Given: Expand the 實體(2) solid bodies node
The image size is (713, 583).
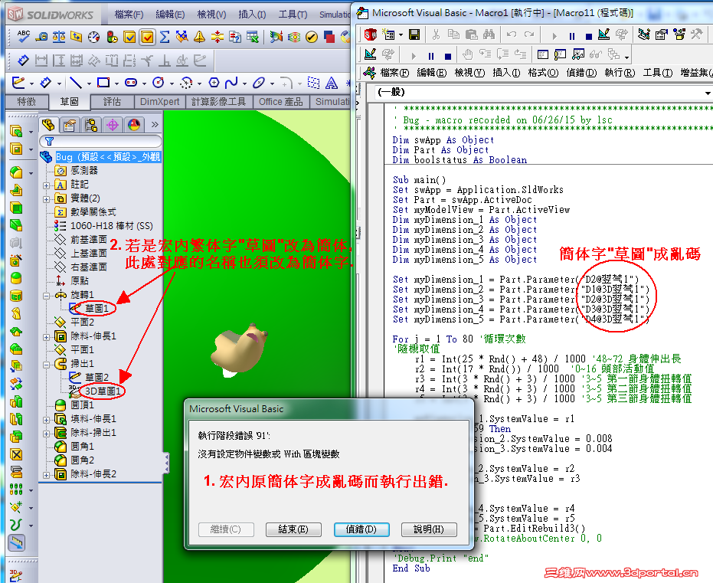Looking at the screenshot, I should click(x=47, y=199).
